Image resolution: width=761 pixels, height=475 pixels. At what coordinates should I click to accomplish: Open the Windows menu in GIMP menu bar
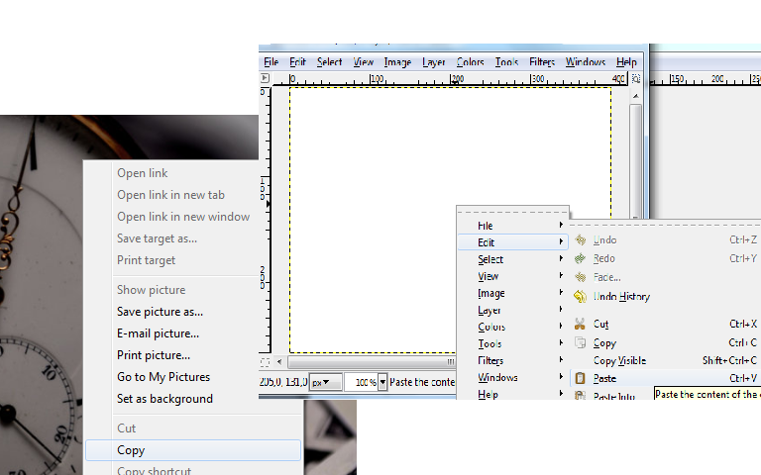(x=586, y=62)
